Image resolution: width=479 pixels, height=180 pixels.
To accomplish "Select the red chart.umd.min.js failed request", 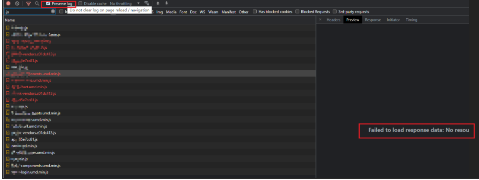I will pos(160,87).
